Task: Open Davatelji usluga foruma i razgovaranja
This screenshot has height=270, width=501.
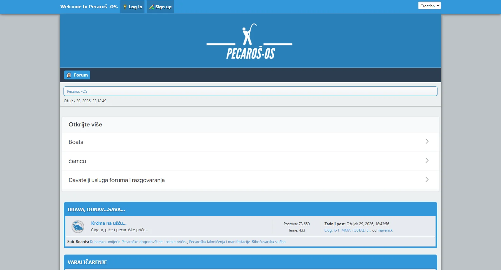Action: click(x=250, y=180)
